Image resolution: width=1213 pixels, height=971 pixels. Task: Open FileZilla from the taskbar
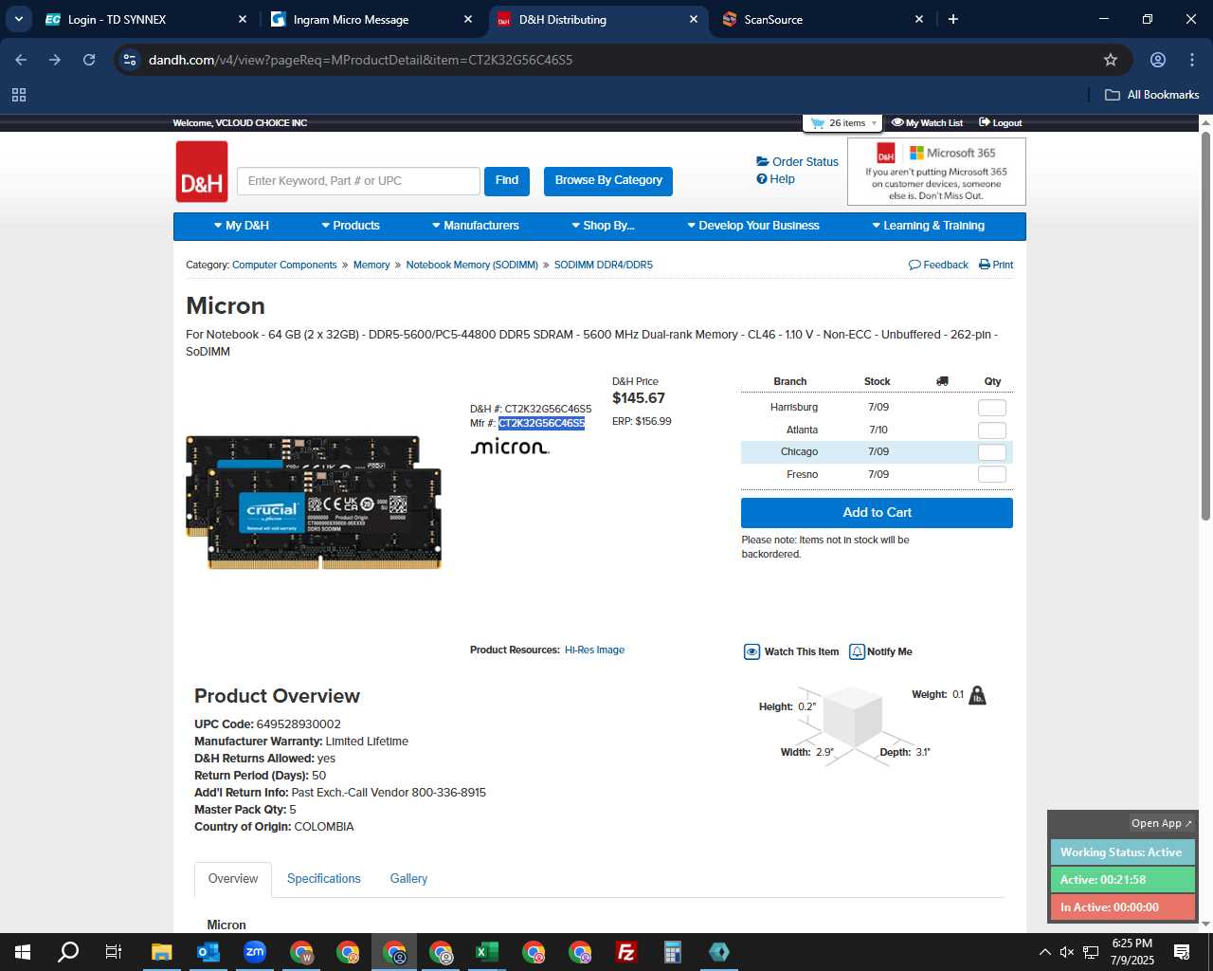pos(626,952)
